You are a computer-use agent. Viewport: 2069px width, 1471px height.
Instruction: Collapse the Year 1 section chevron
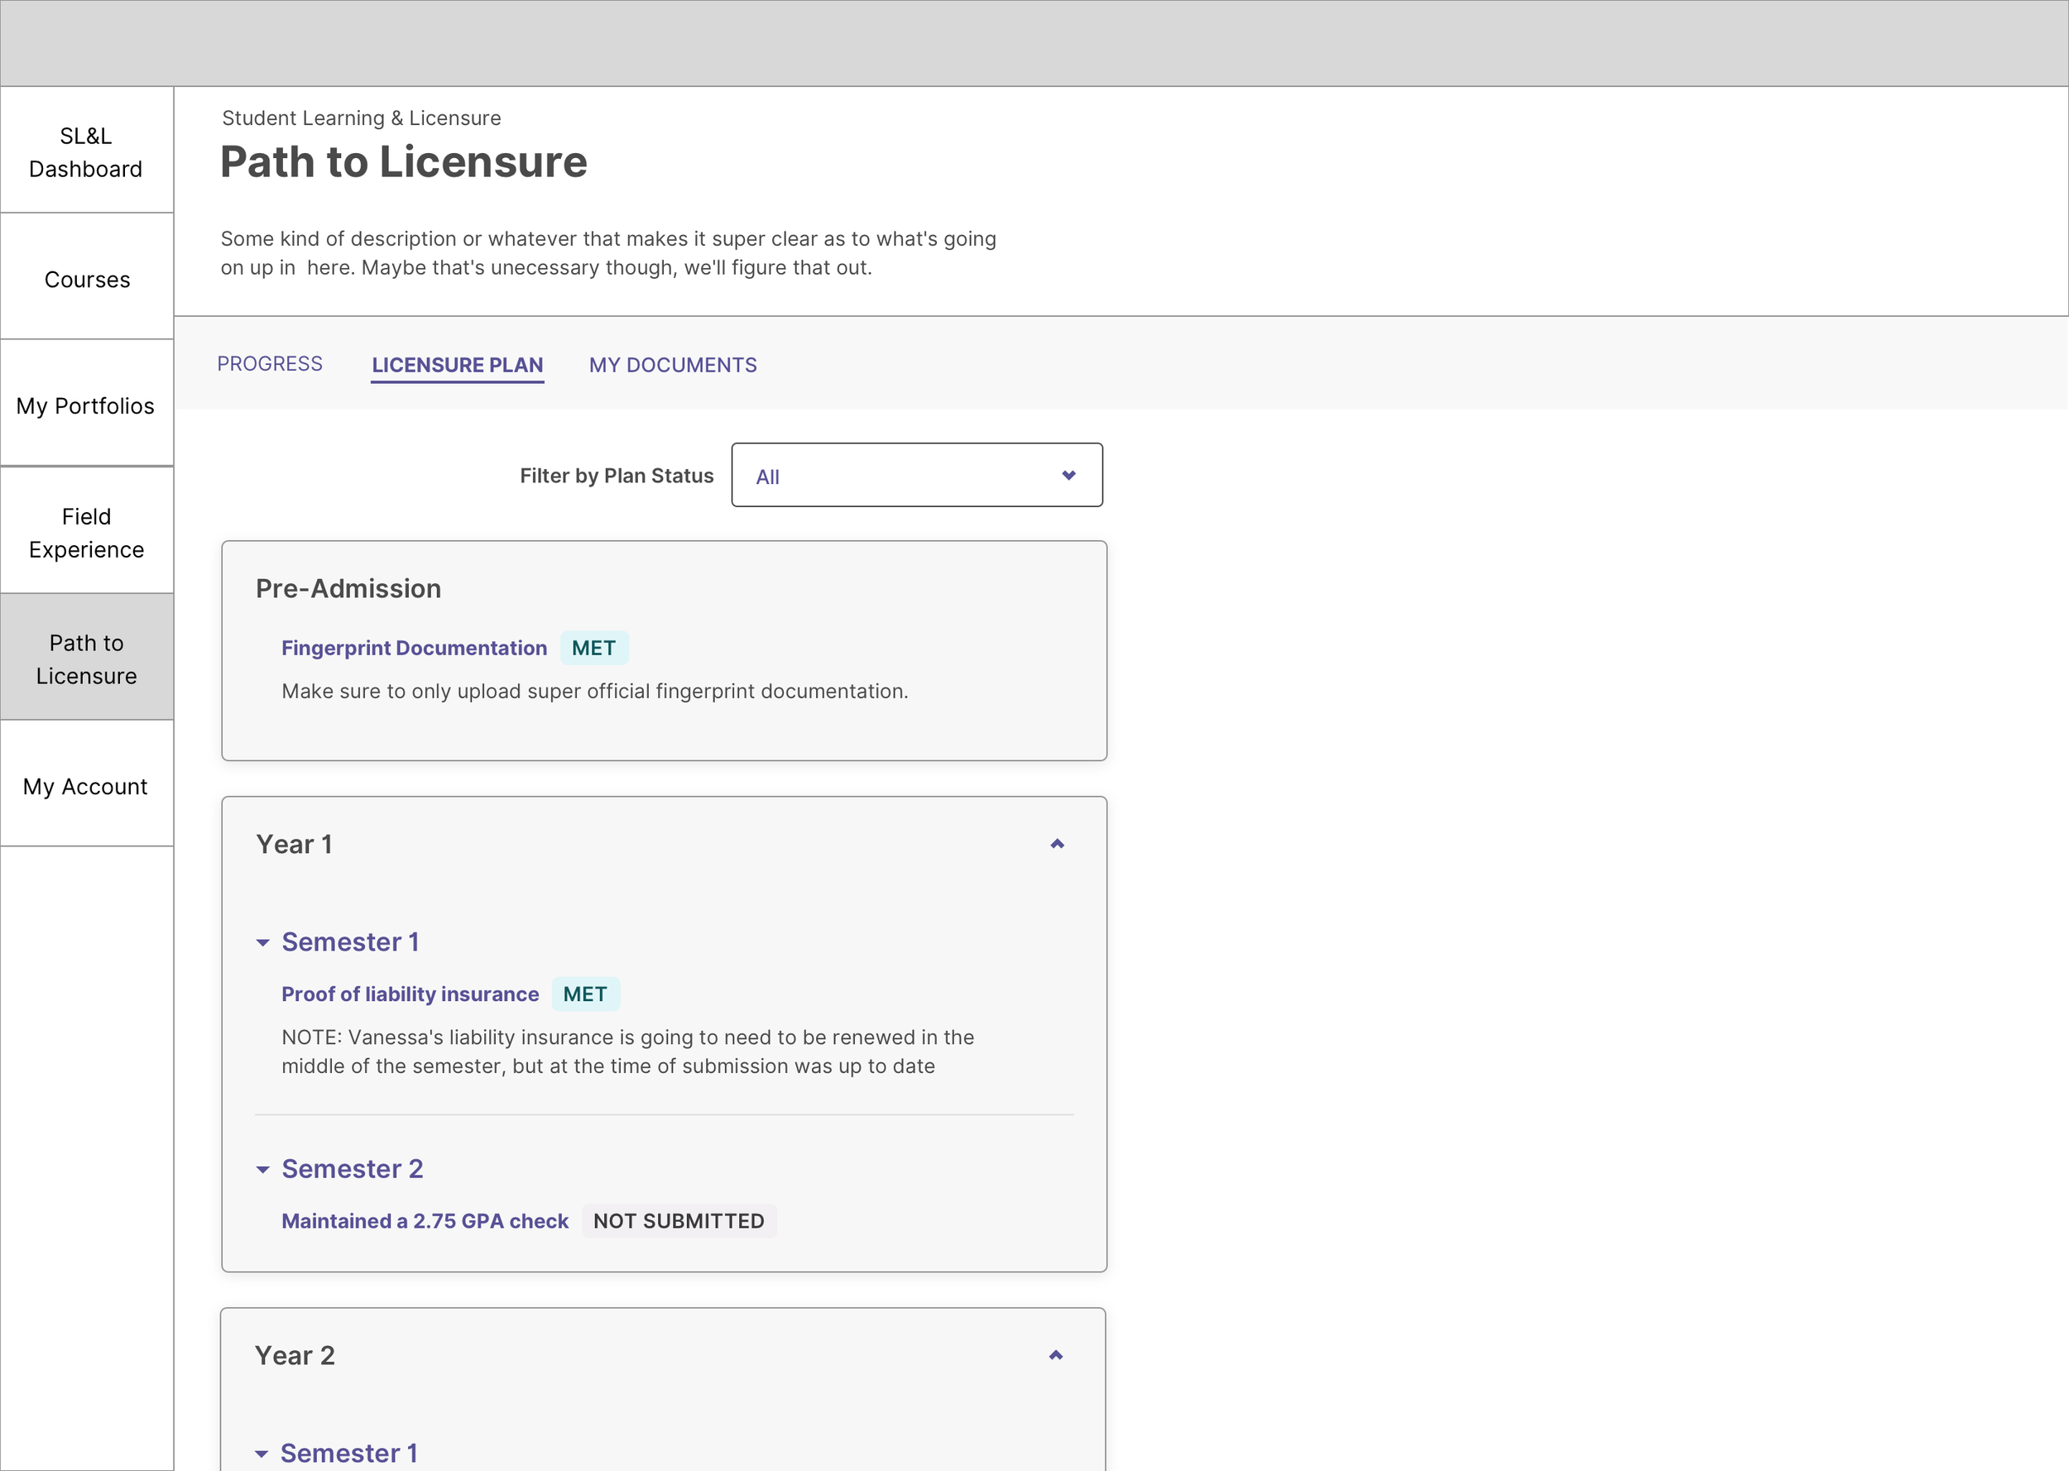1056,844
